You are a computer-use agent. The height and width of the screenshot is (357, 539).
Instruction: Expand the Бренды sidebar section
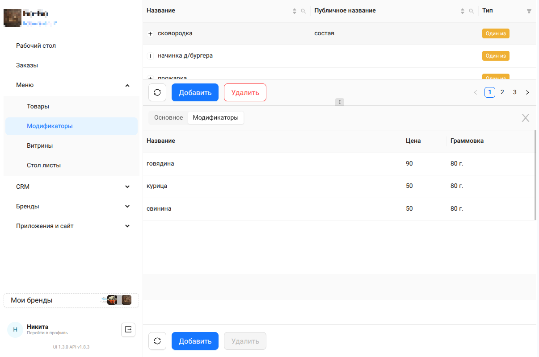(127, 206)
